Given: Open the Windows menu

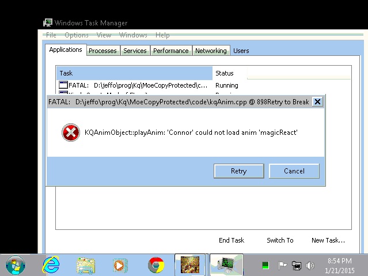Looking at the screenshot, I should [133, 35].
